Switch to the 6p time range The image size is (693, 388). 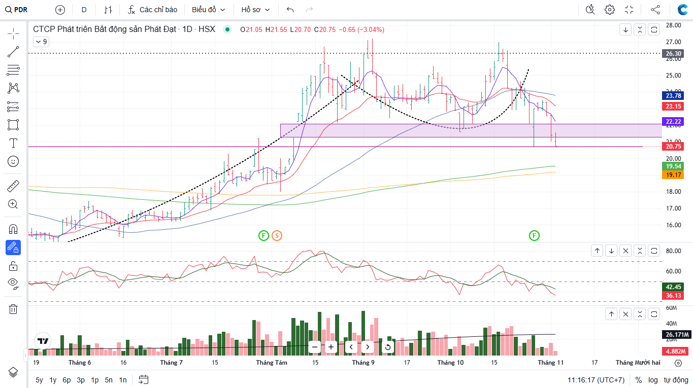[x=67, y=380]
